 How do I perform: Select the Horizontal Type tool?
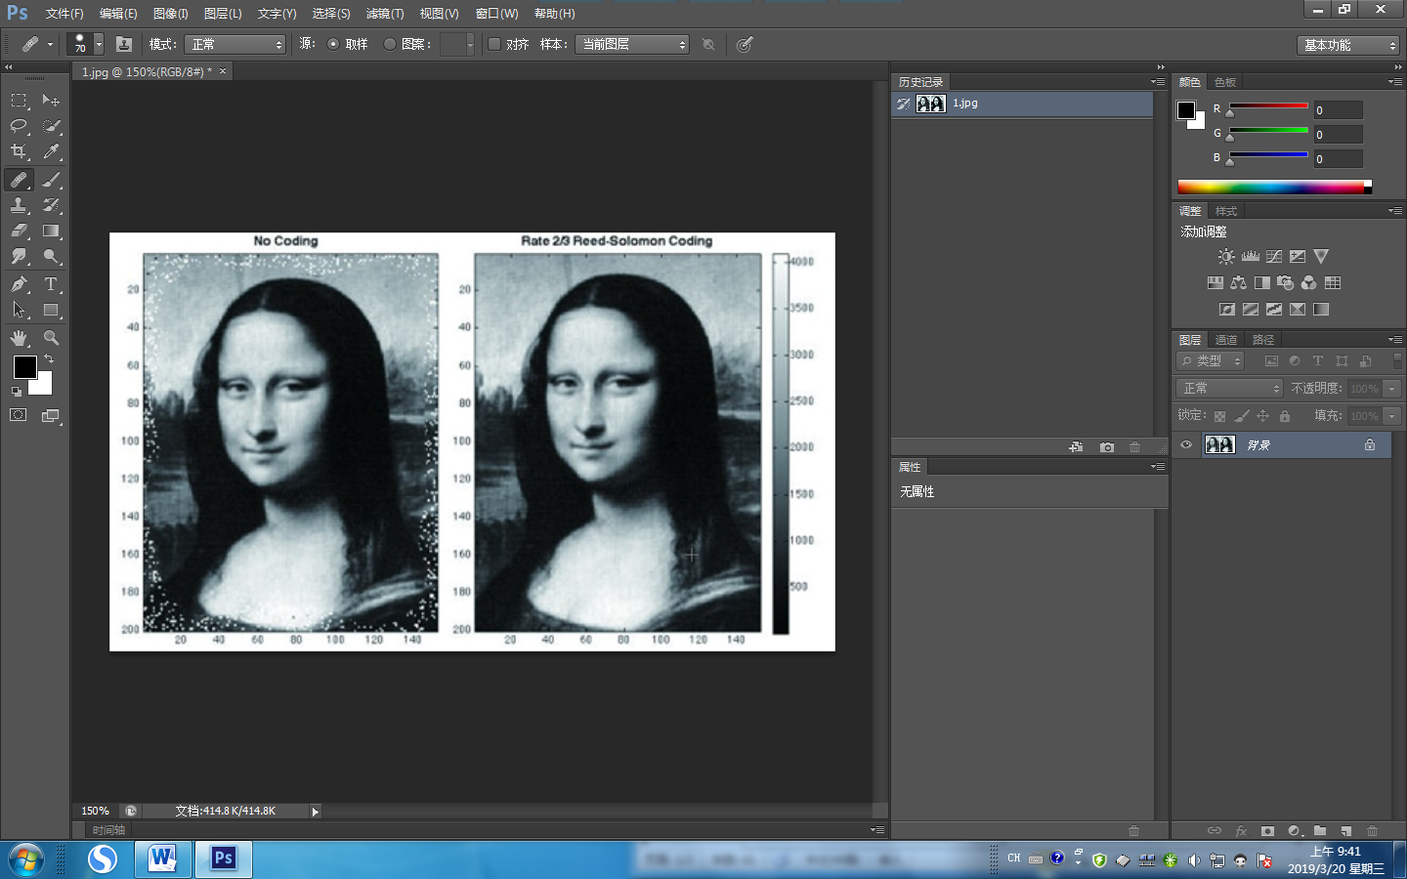[x=51, y=284]
